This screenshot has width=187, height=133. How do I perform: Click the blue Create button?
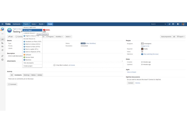(x=50, y=24)
